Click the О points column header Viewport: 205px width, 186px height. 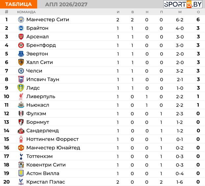tap(198, 12)
